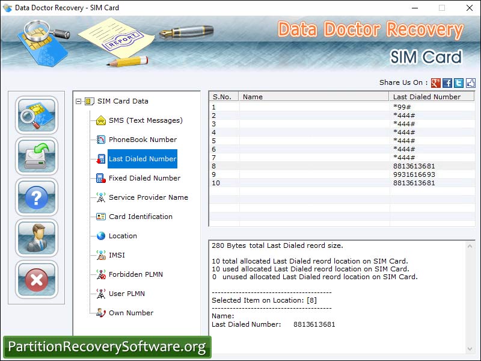Click the S.No. column header
Screen dimensions: 481x361
tap(224, 97)
